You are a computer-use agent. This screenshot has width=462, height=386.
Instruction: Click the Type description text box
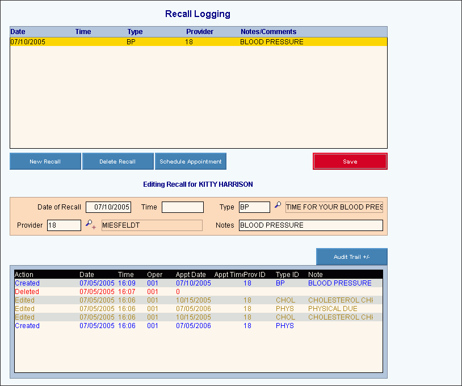point(334,207)
